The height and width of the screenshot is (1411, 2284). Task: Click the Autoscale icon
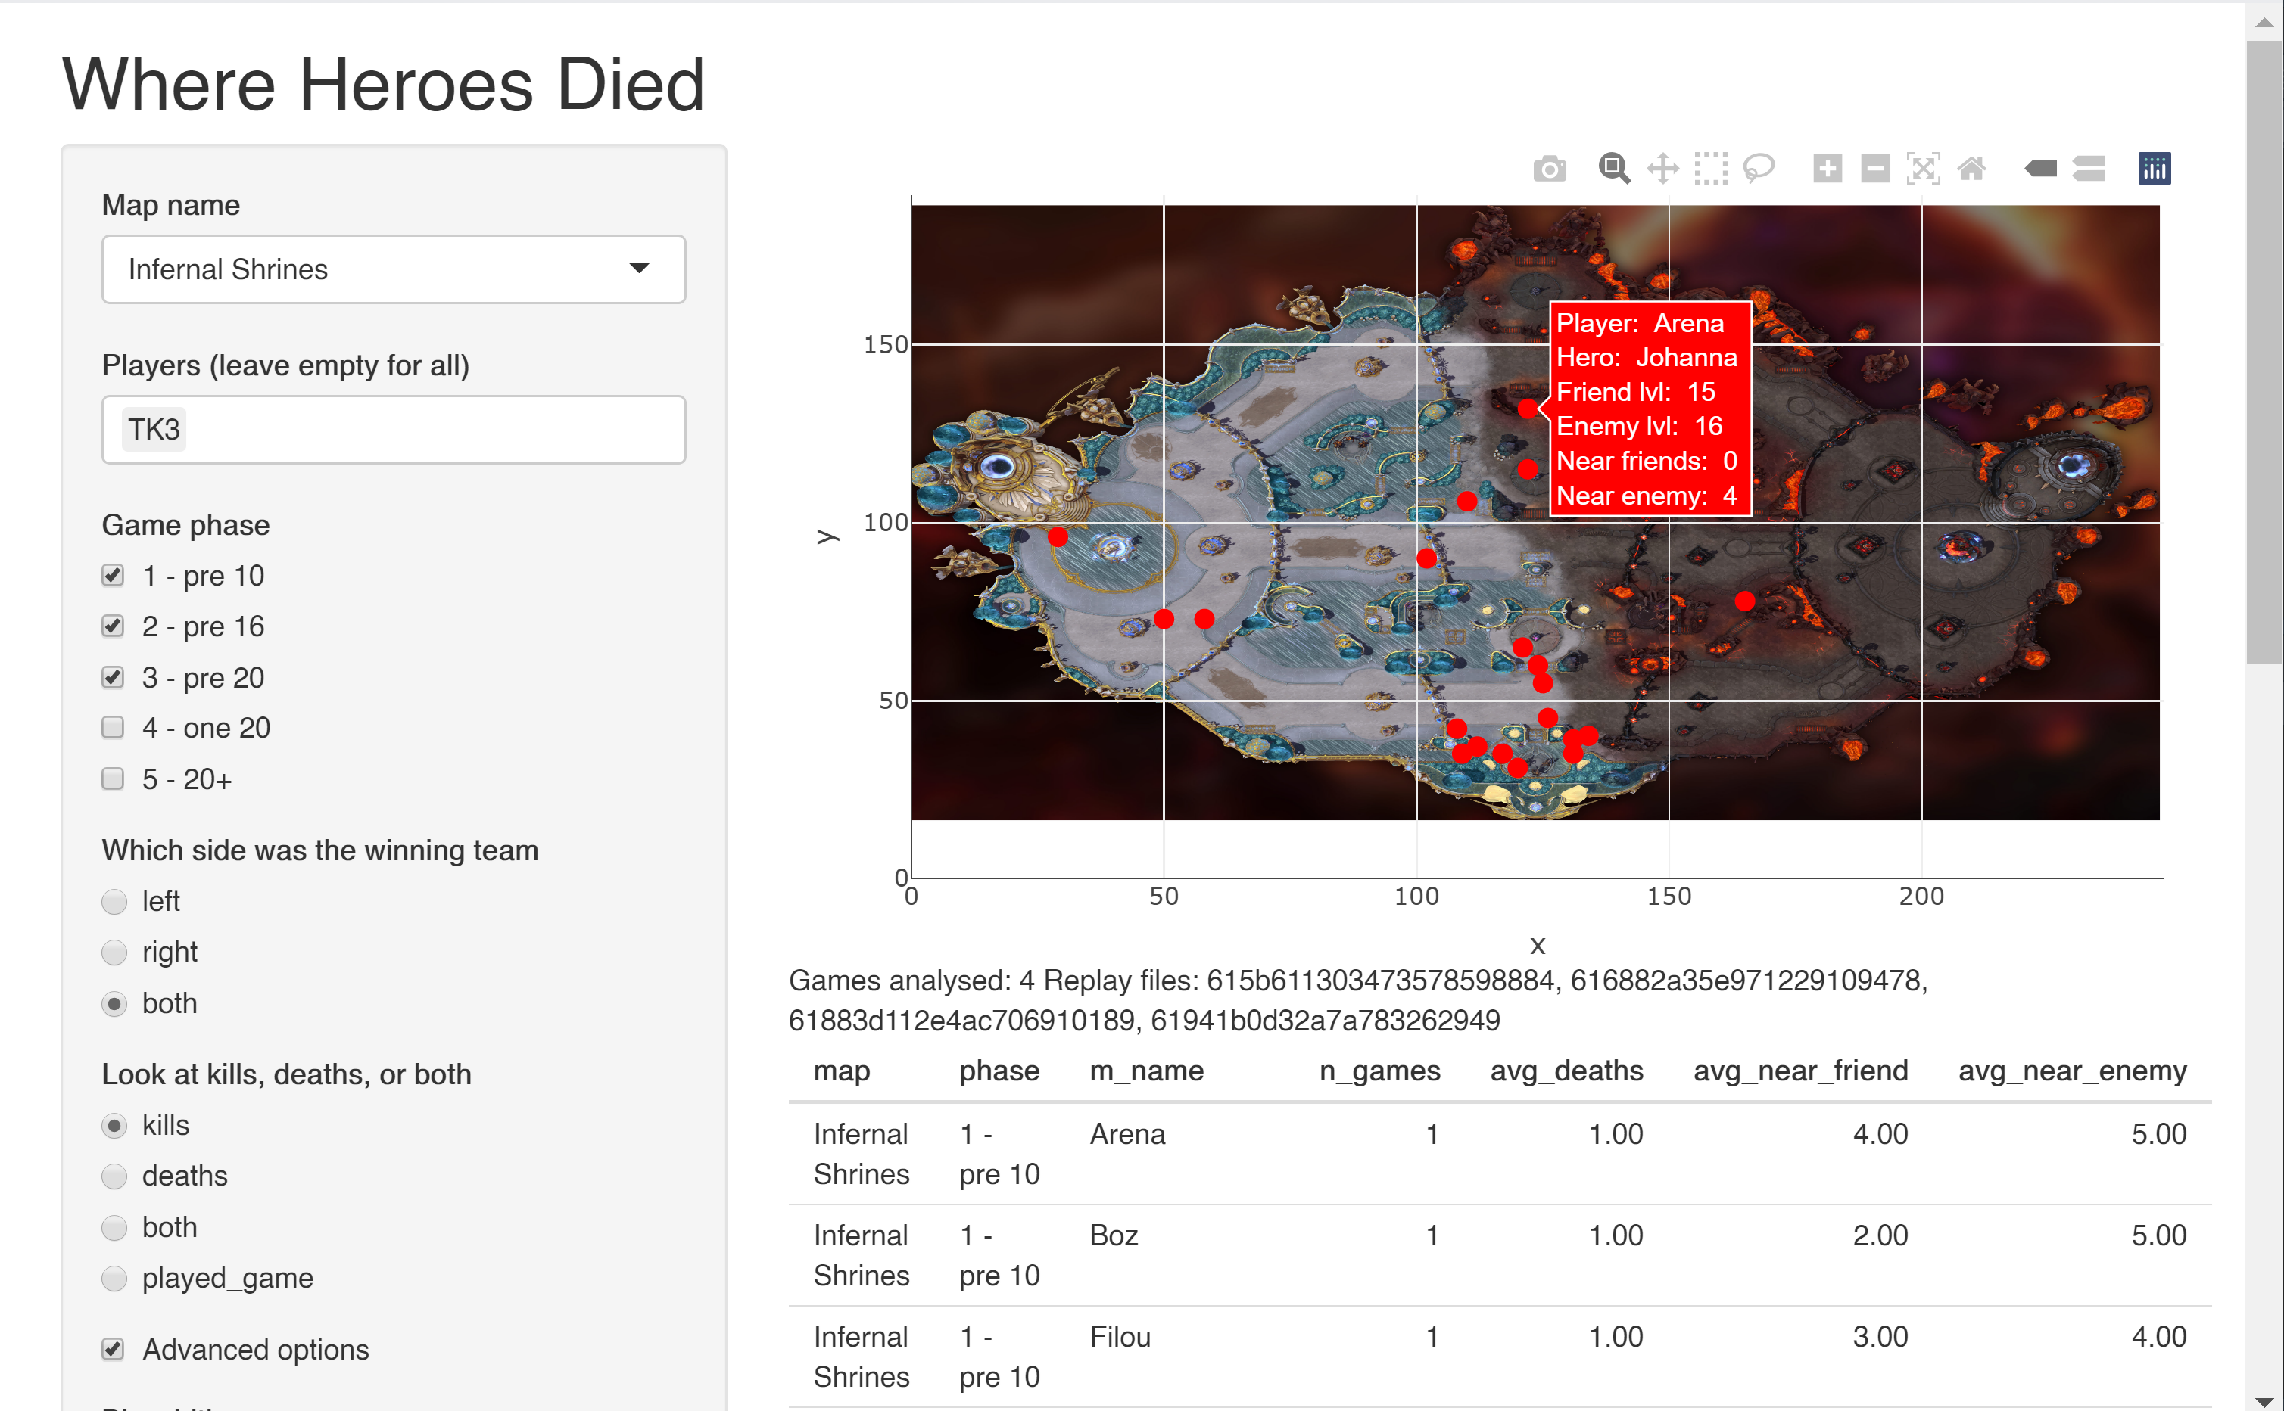1923,169
